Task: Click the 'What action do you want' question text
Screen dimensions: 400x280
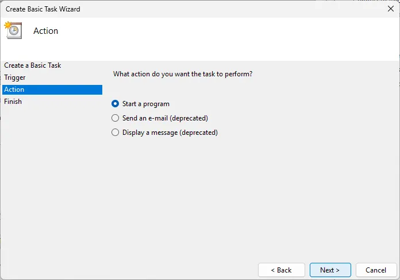Action: (183, 74)
